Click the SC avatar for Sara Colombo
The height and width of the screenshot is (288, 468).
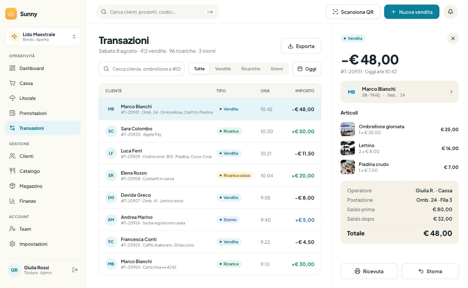click(x=111, y=131)
